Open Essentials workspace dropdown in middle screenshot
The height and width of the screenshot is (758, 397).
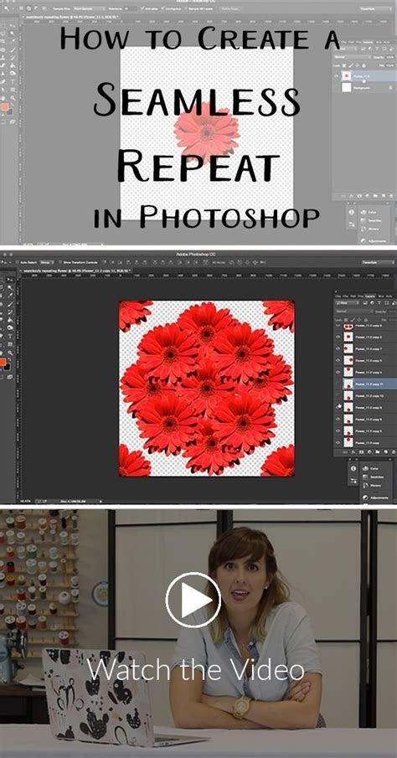pyautogui.click(x=378, y=262)
